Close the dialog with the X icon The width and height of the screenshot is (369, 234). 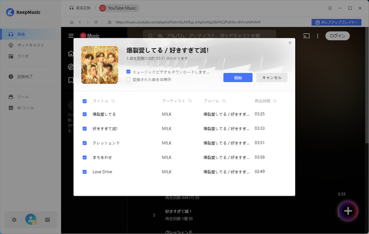click(290, 42)
